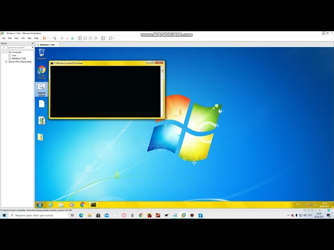Open the VMware View menu
Screen dimensions: 334x250
[16, 38]
